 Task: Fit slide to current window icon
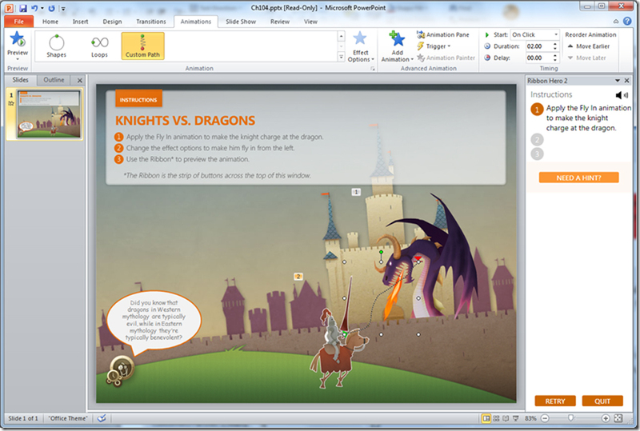point(618,418)
